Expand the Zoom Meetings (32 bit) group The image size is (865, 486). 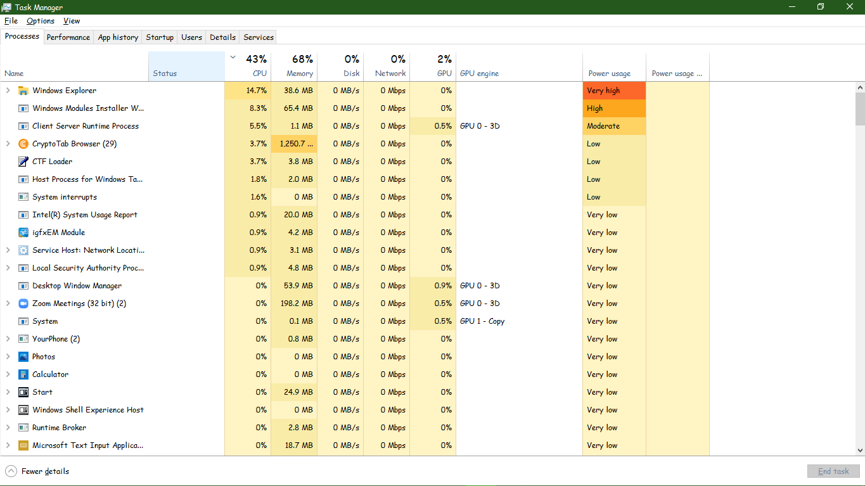8,304
